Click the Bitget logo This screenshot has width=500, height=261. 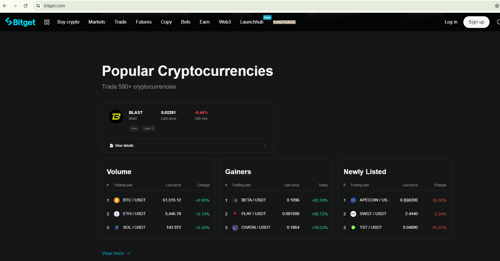tap(20, 22)
